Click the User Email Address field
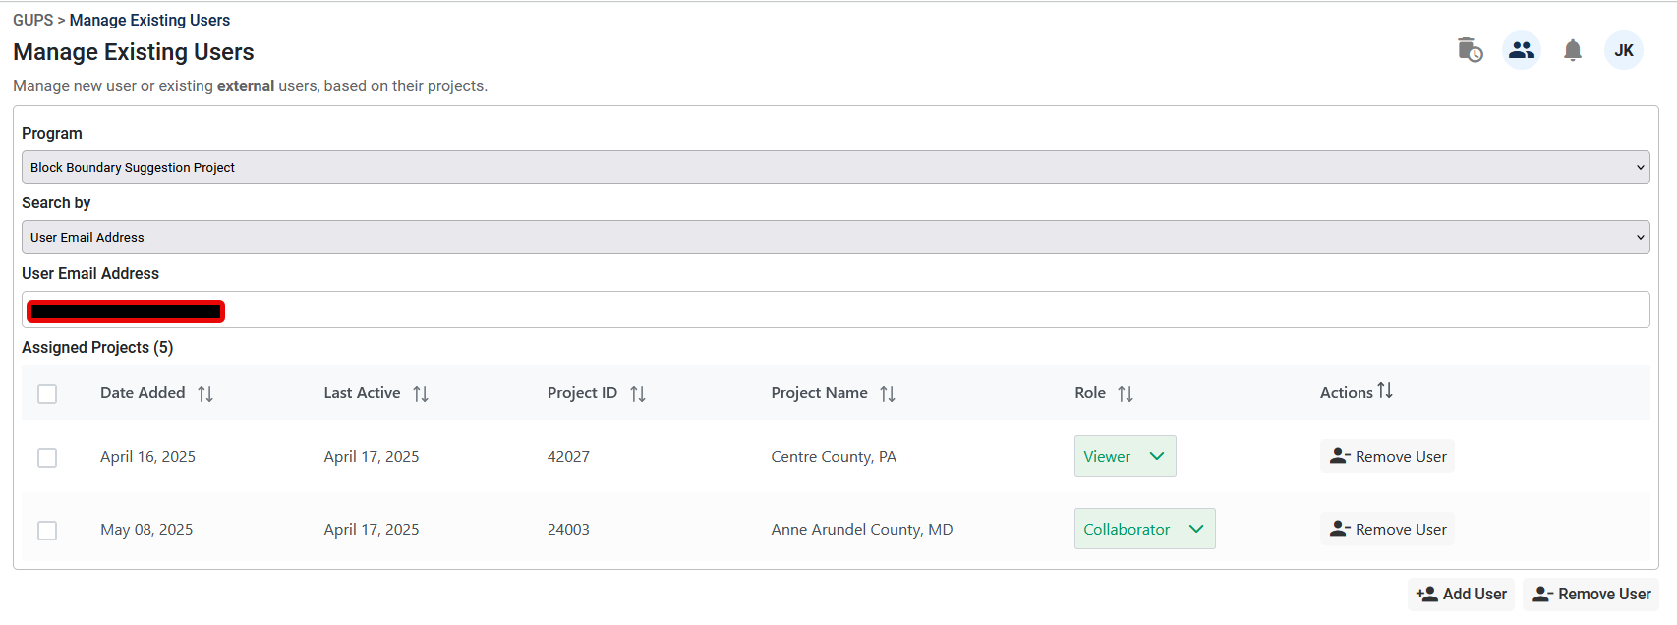Image resolution: width=1677 pixels, height=625 pixels. (x=934, y=311)
